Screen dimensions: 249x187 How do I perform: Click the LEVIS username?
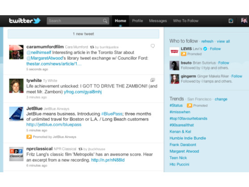[186, 49]
